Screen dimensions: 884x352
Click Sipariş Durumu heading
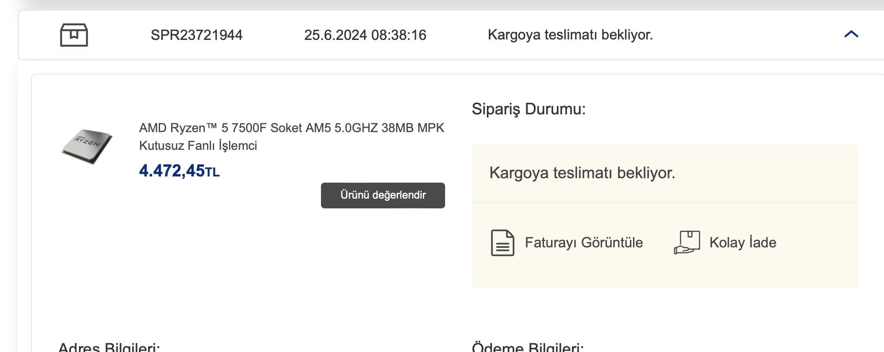529,109
